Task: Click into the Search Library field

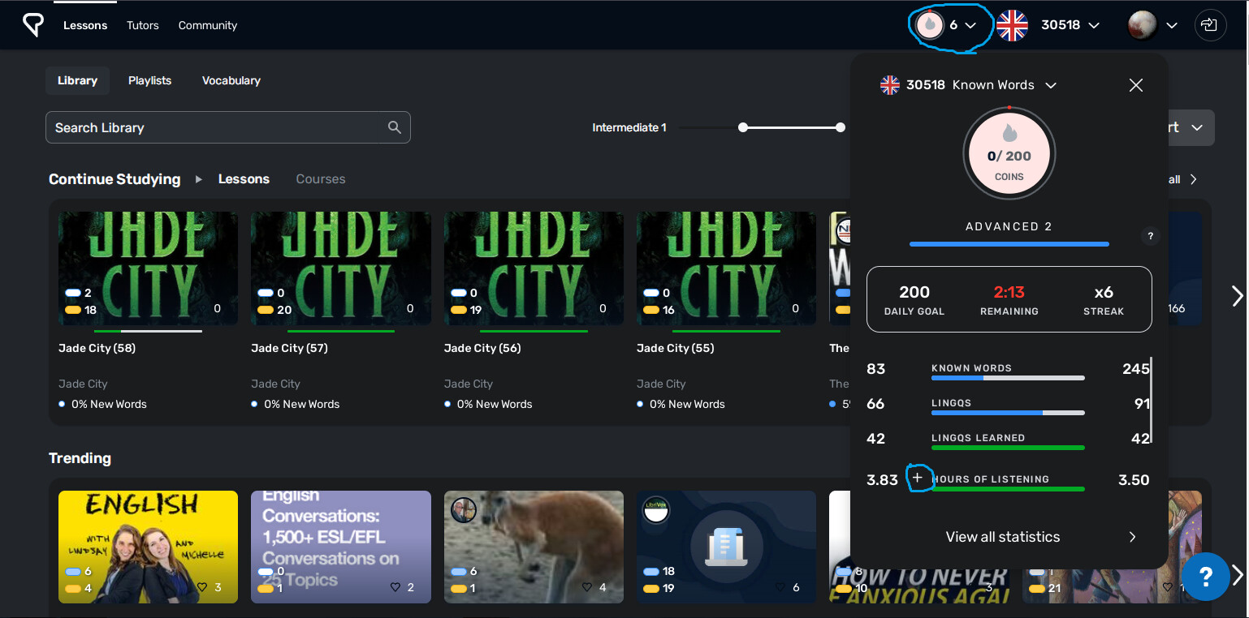Action: (228, 127)
